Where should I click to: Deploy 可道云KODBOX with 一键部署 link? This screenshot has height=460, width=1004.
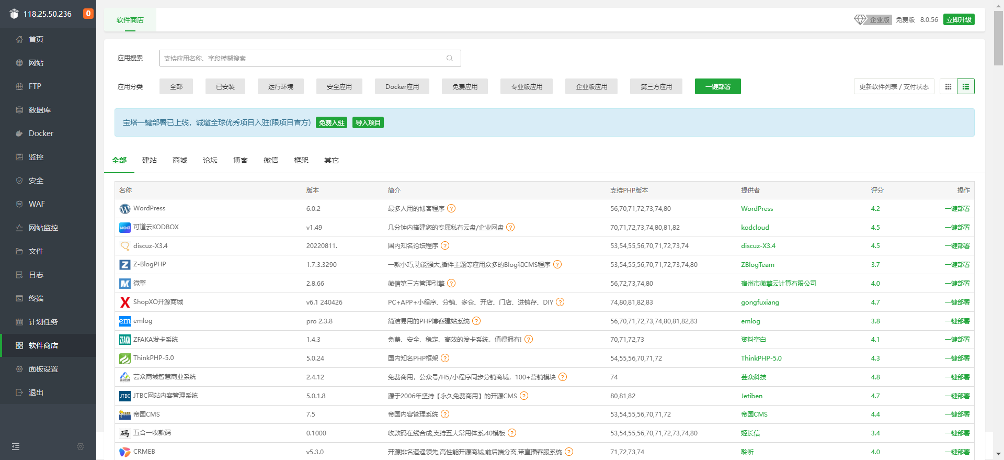coord(957,227)
